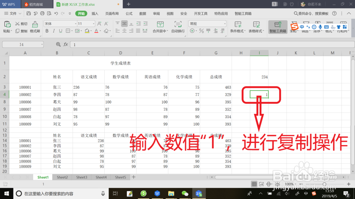Click the zoom slider in status bar

[324, 184]
